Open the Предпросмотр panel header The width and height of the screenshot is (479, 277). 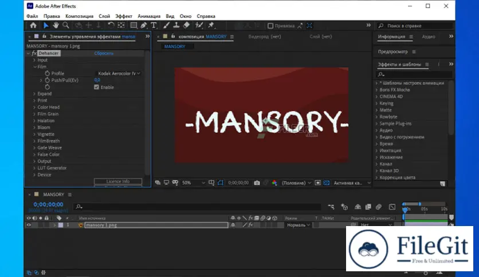pyautogui.click(x=393, y=52)
